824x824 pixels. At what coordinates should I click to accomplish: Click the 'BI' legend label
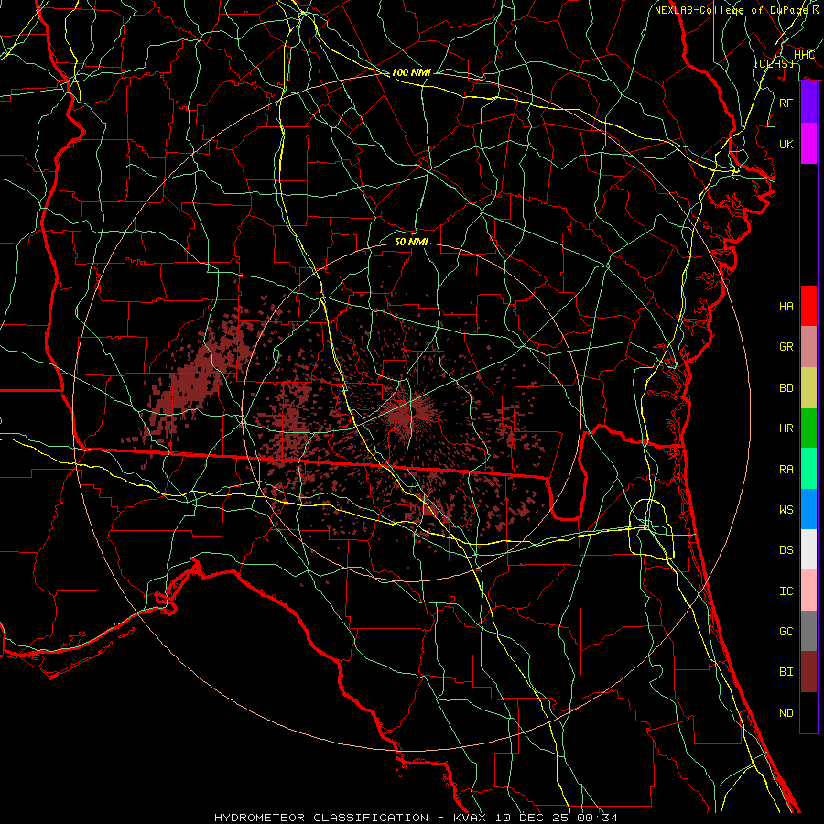[x=786, y=672]
